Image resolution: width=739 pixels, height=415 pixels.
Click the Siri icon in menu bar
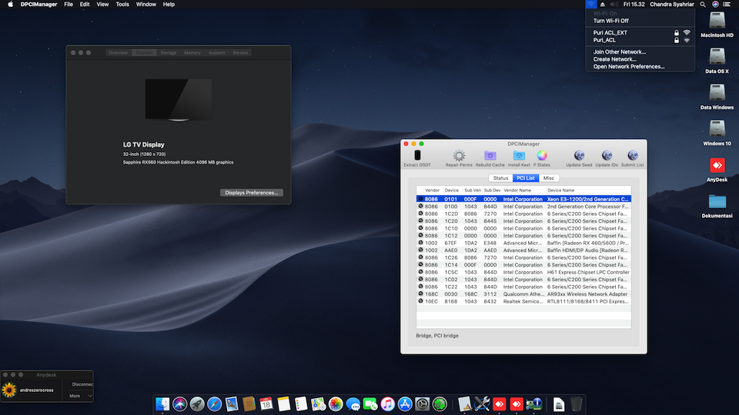point(715,5)
